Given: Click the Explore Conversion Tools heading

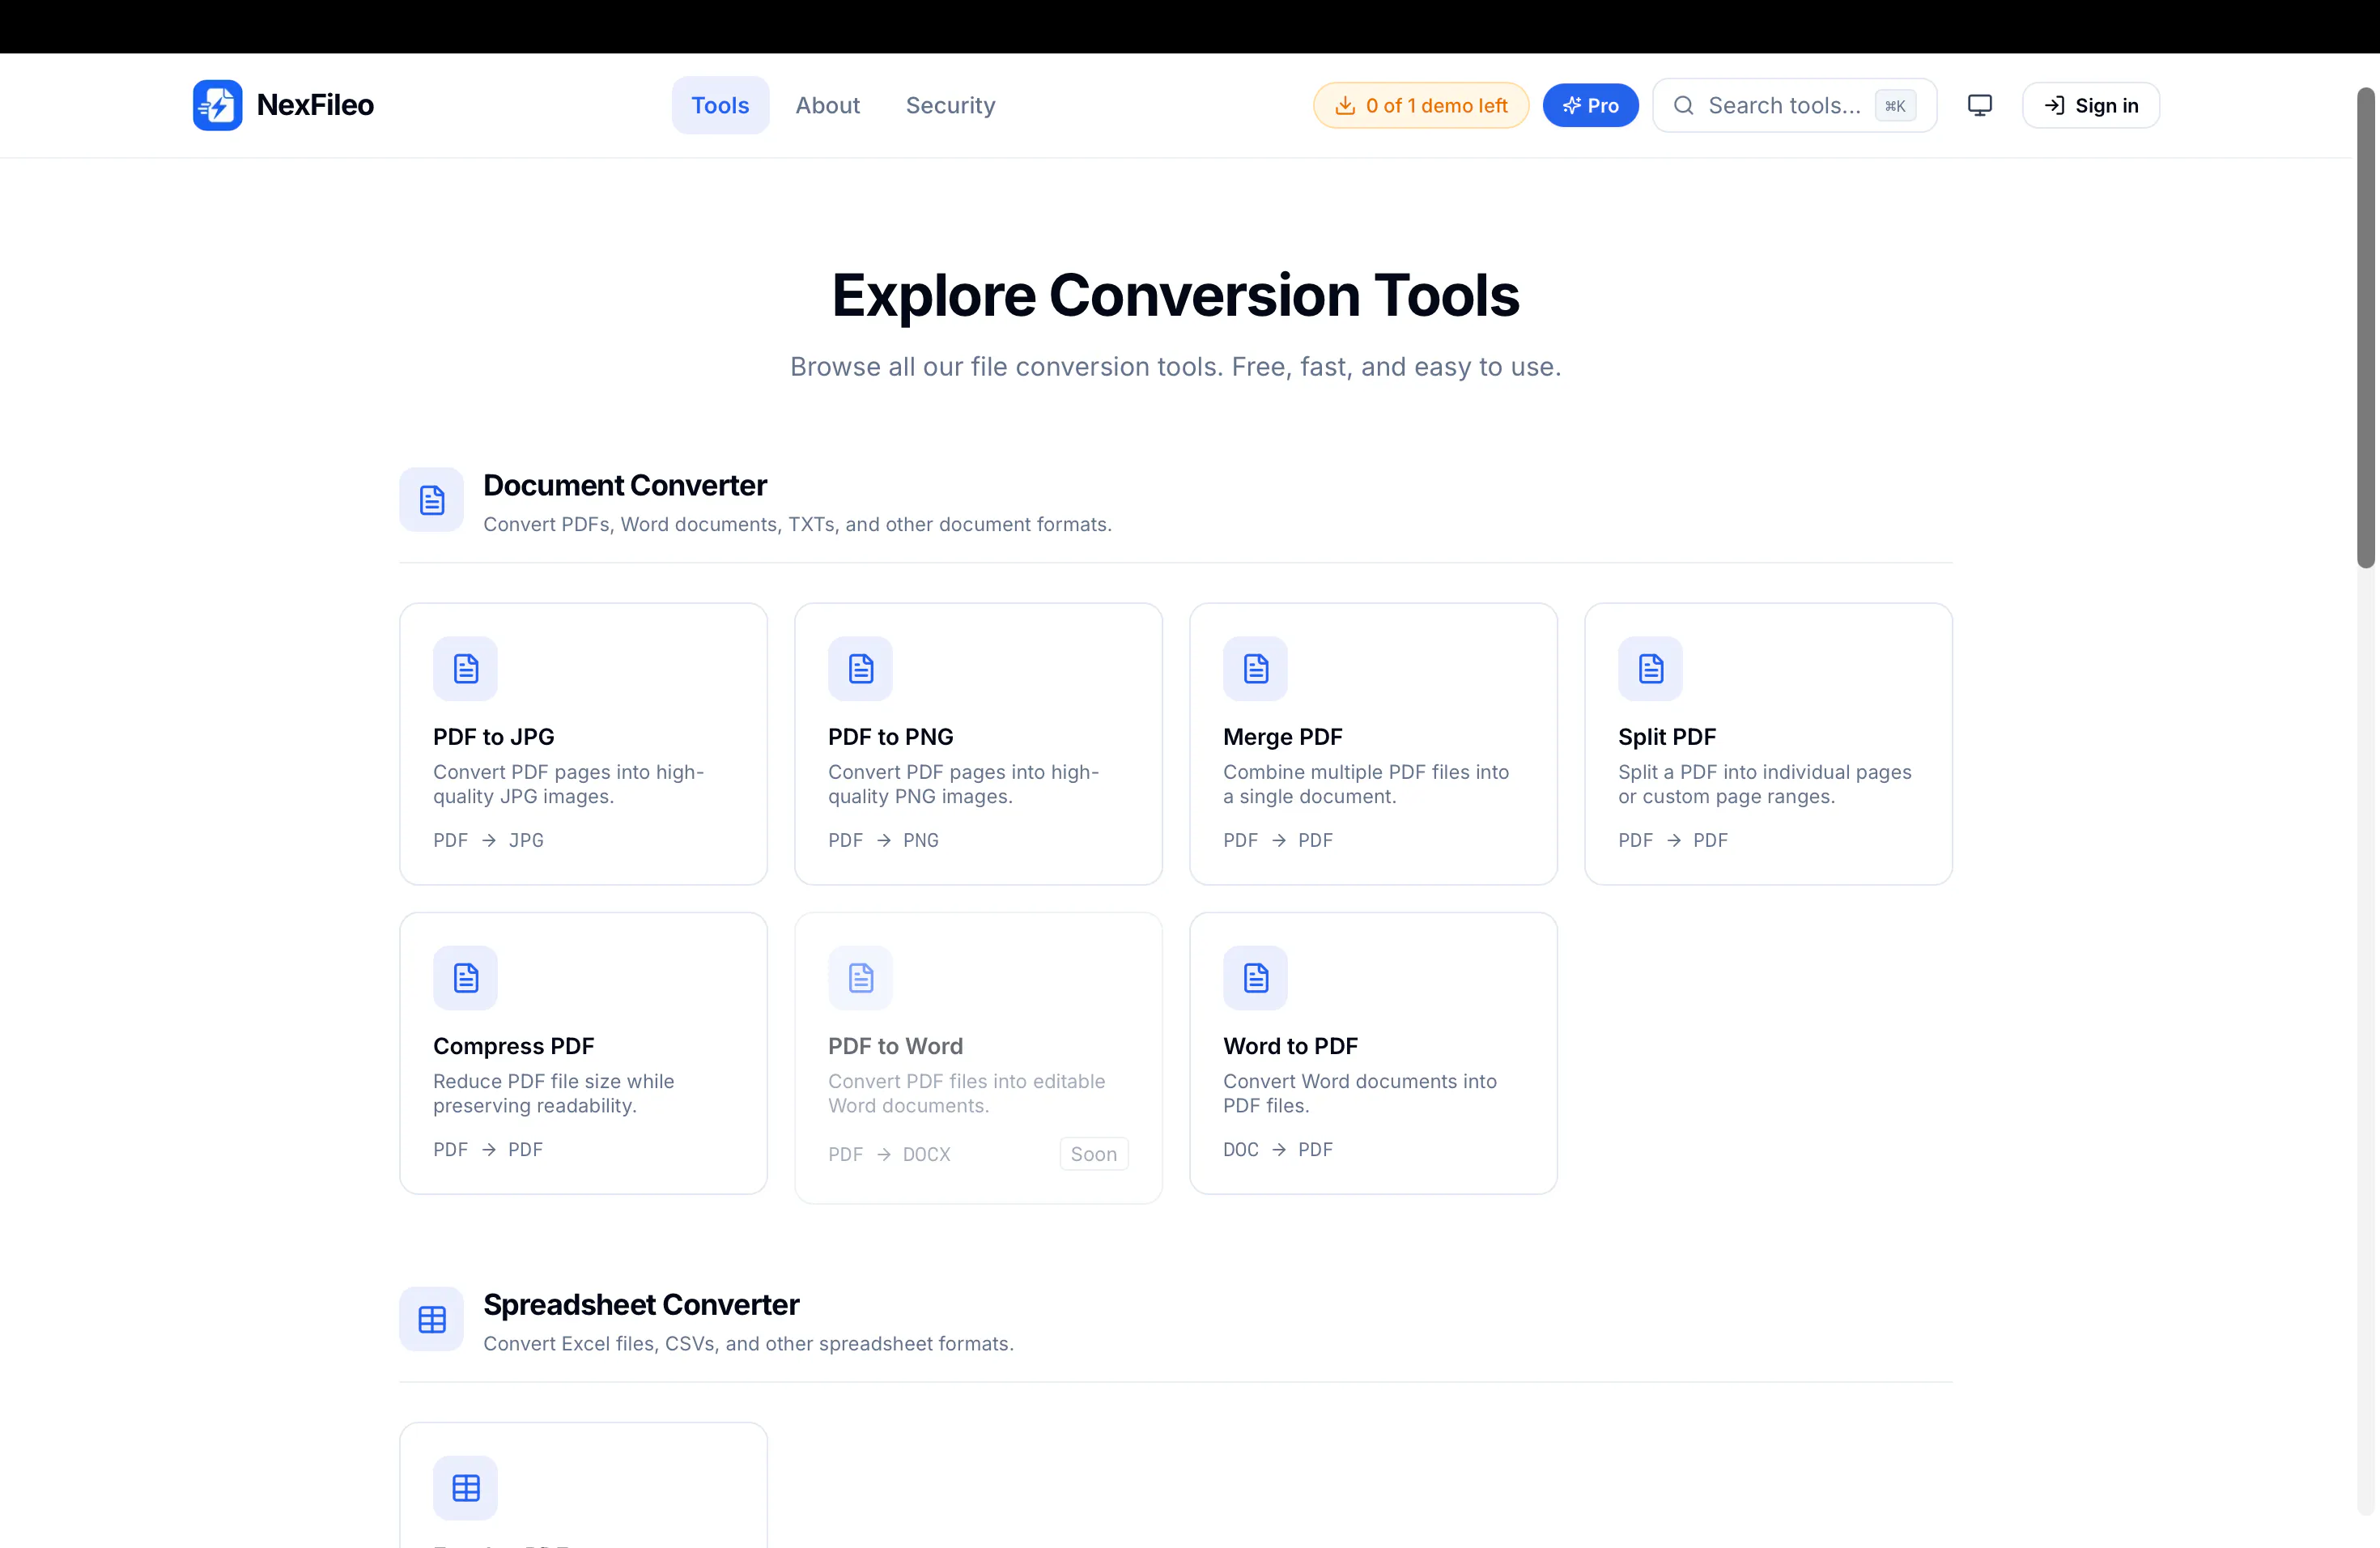Looking at the screenshot, I should pos(1175,295).
